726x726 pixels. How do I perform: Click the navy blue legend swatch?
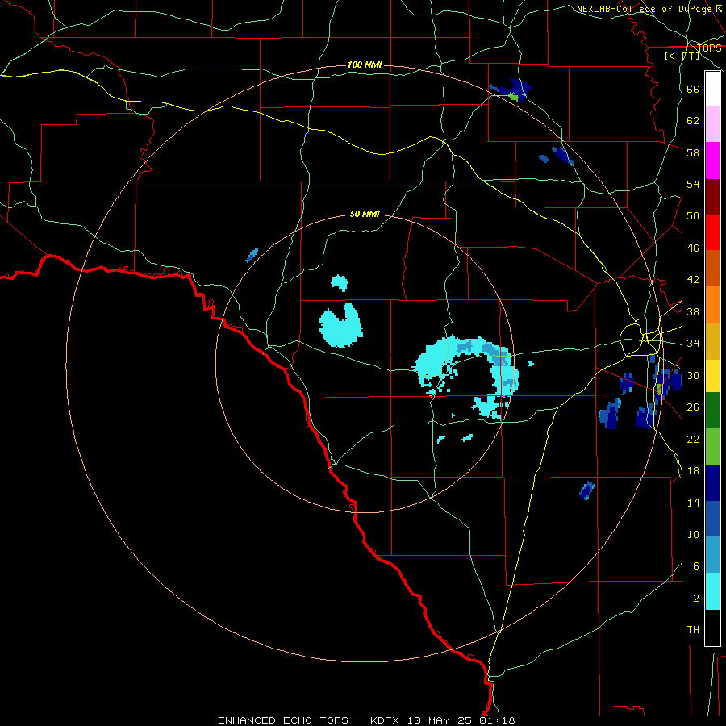tap(712, 483)
